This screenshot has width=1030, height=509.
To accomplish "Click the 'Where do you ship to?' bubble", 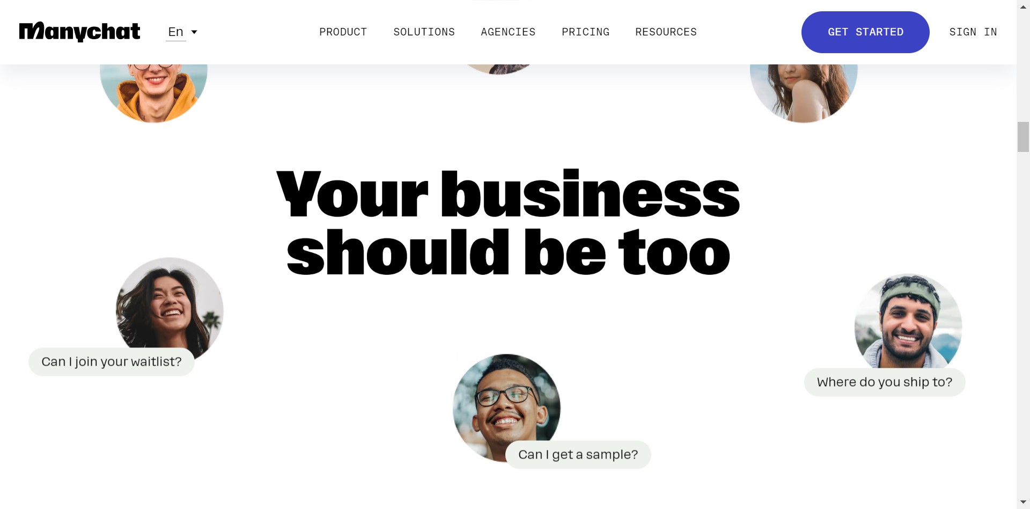I will tap(885, 382).
